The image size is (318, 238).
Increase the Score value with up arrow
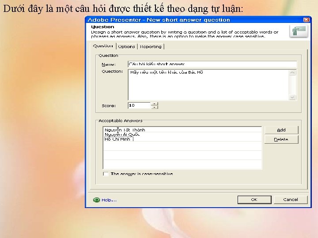click(155, 104)
